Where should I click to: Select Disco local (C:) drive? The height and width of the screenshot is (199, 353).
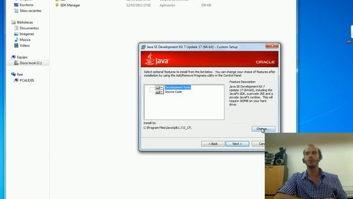pyautogui.click(x=30, y=63)
